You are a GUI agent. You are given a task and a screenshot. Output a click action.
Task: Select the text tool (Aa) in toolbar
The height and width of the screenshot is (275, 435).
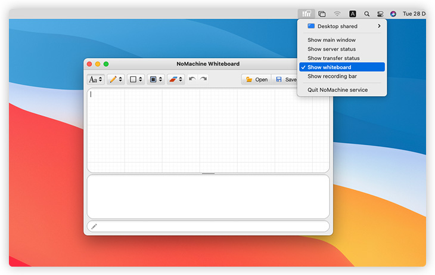[x=93, y=79]
